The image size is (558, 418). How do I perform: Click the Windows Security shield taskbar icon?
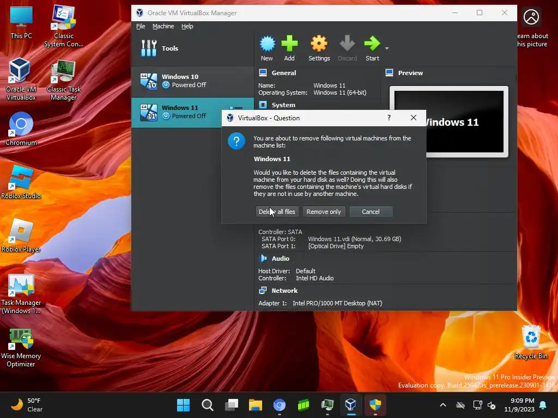click(375, 405)
